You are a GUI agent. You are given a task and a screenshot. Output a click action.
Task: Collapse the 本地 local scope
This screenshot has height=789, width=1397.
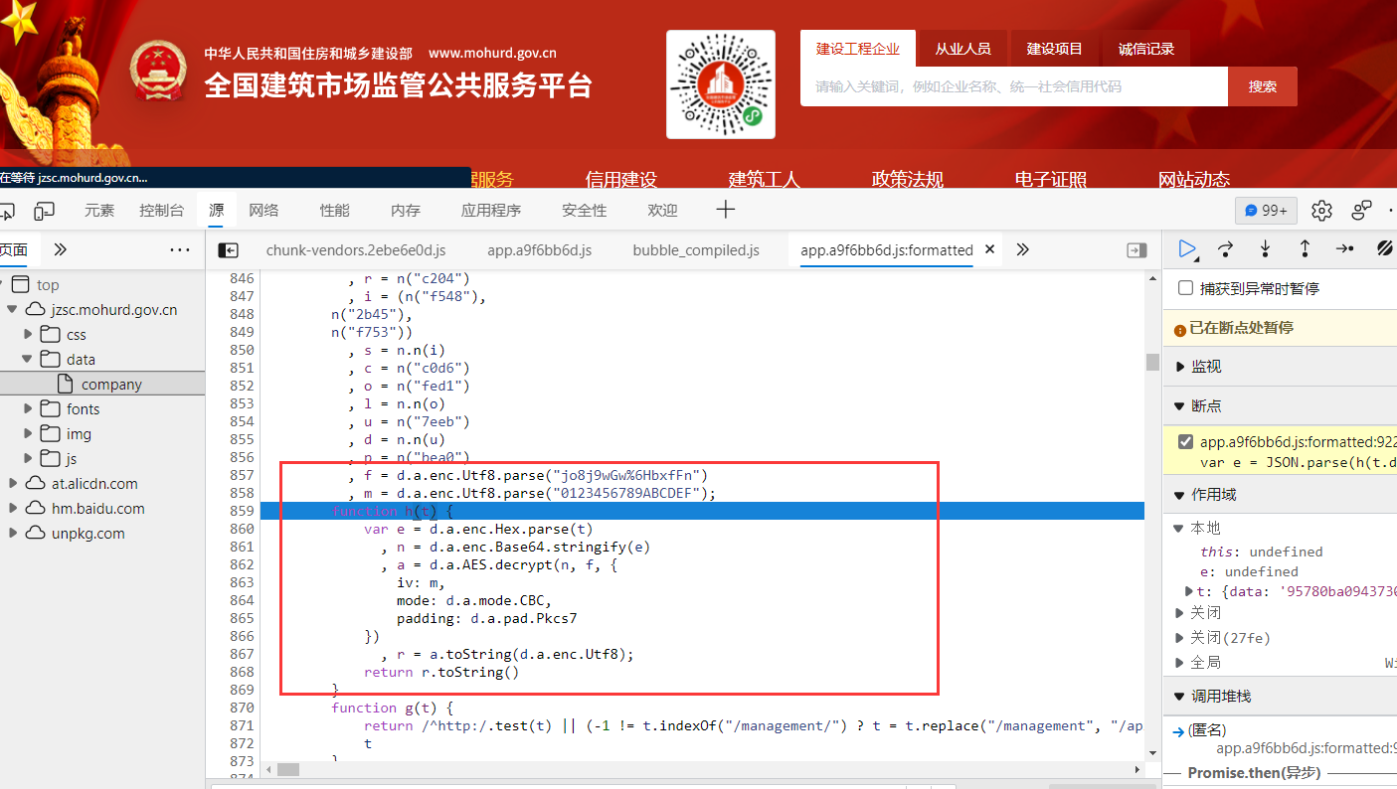(1178, 529)
